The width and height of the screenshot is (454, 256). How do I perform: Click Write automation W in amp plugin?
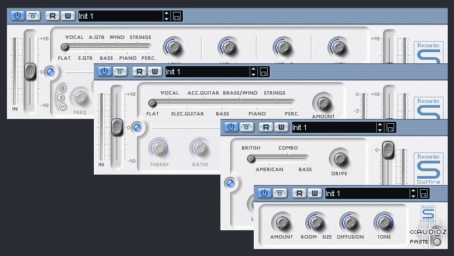click(x=281, y=127)
